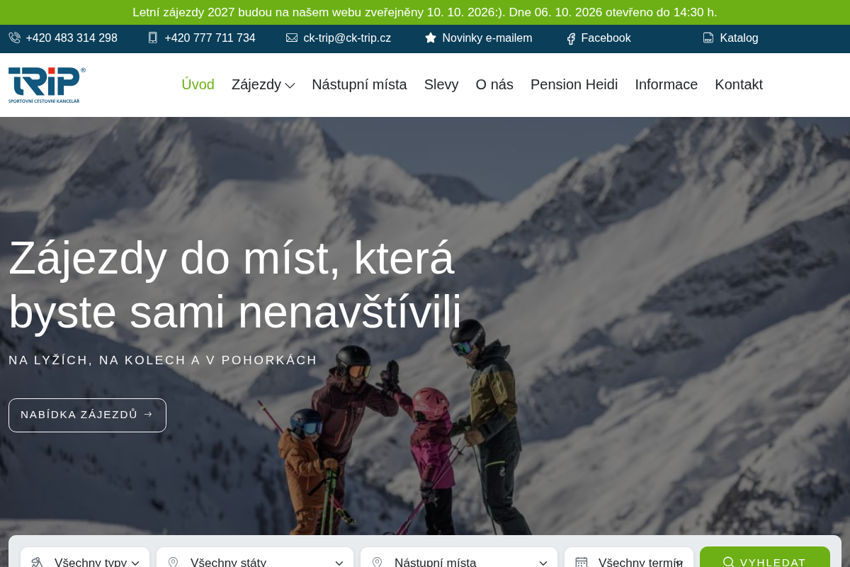The height and width of the screenshot is (567, 850).
Task: Click the map pin in states filter
Action: (x=173, y=563)
